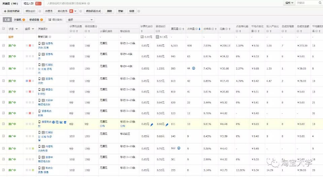Open the 细分条件 全部 combo box
This screenshot has width=323, height=177.
[x=80, y=20]
